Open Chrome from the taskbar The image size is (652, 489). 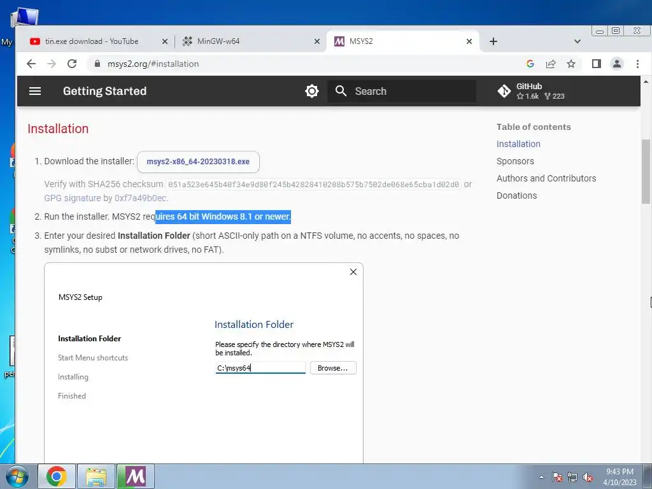pos(57,476)
